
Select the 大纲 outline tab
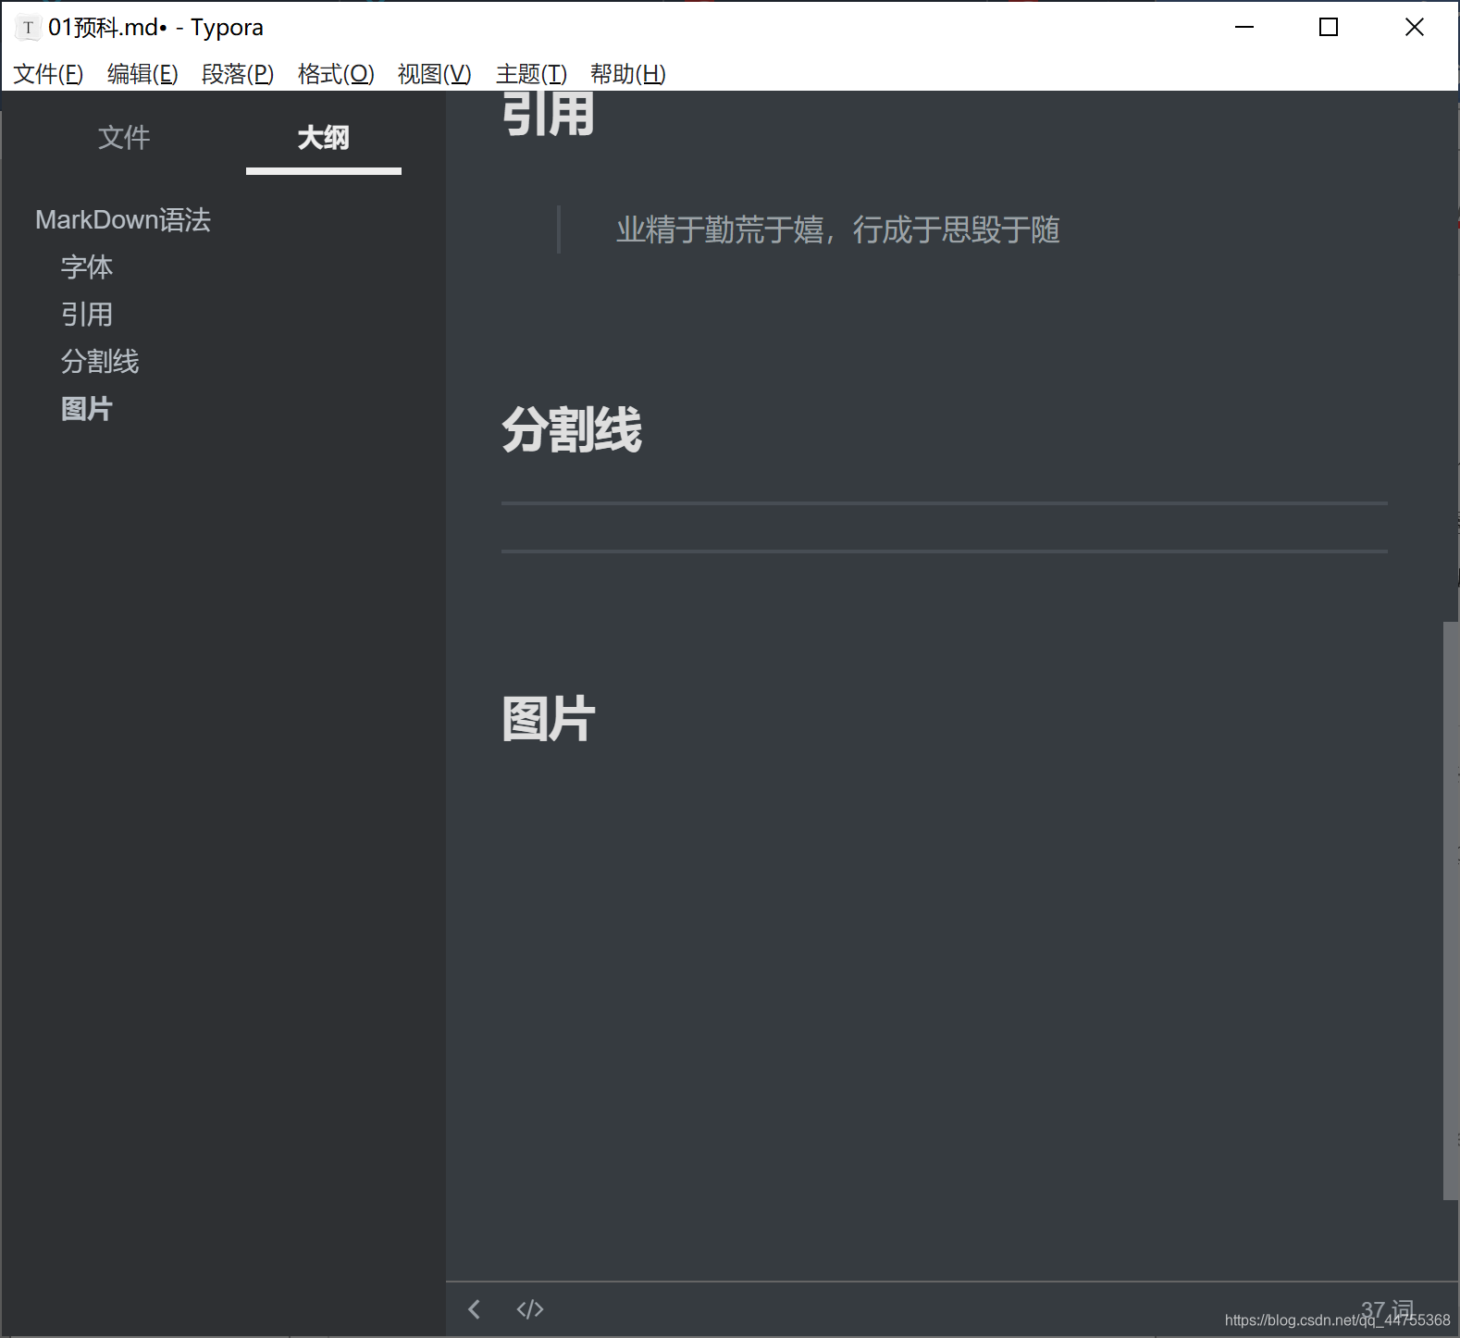coord(323,138)
